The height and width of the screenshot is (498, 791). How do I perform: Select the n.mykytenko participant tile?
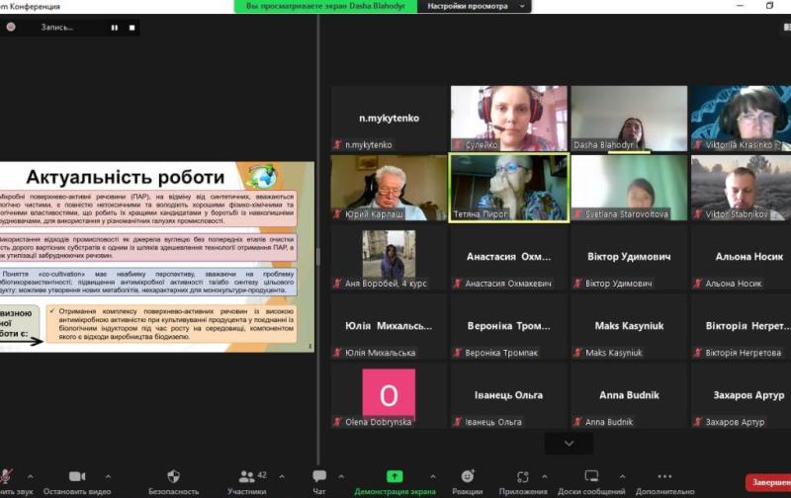pyautogui.click(x=389, y=119)
